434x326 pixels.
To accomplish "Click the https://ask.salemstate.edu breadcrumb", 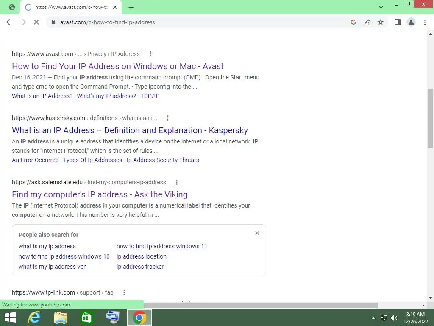I will [47, 182].
